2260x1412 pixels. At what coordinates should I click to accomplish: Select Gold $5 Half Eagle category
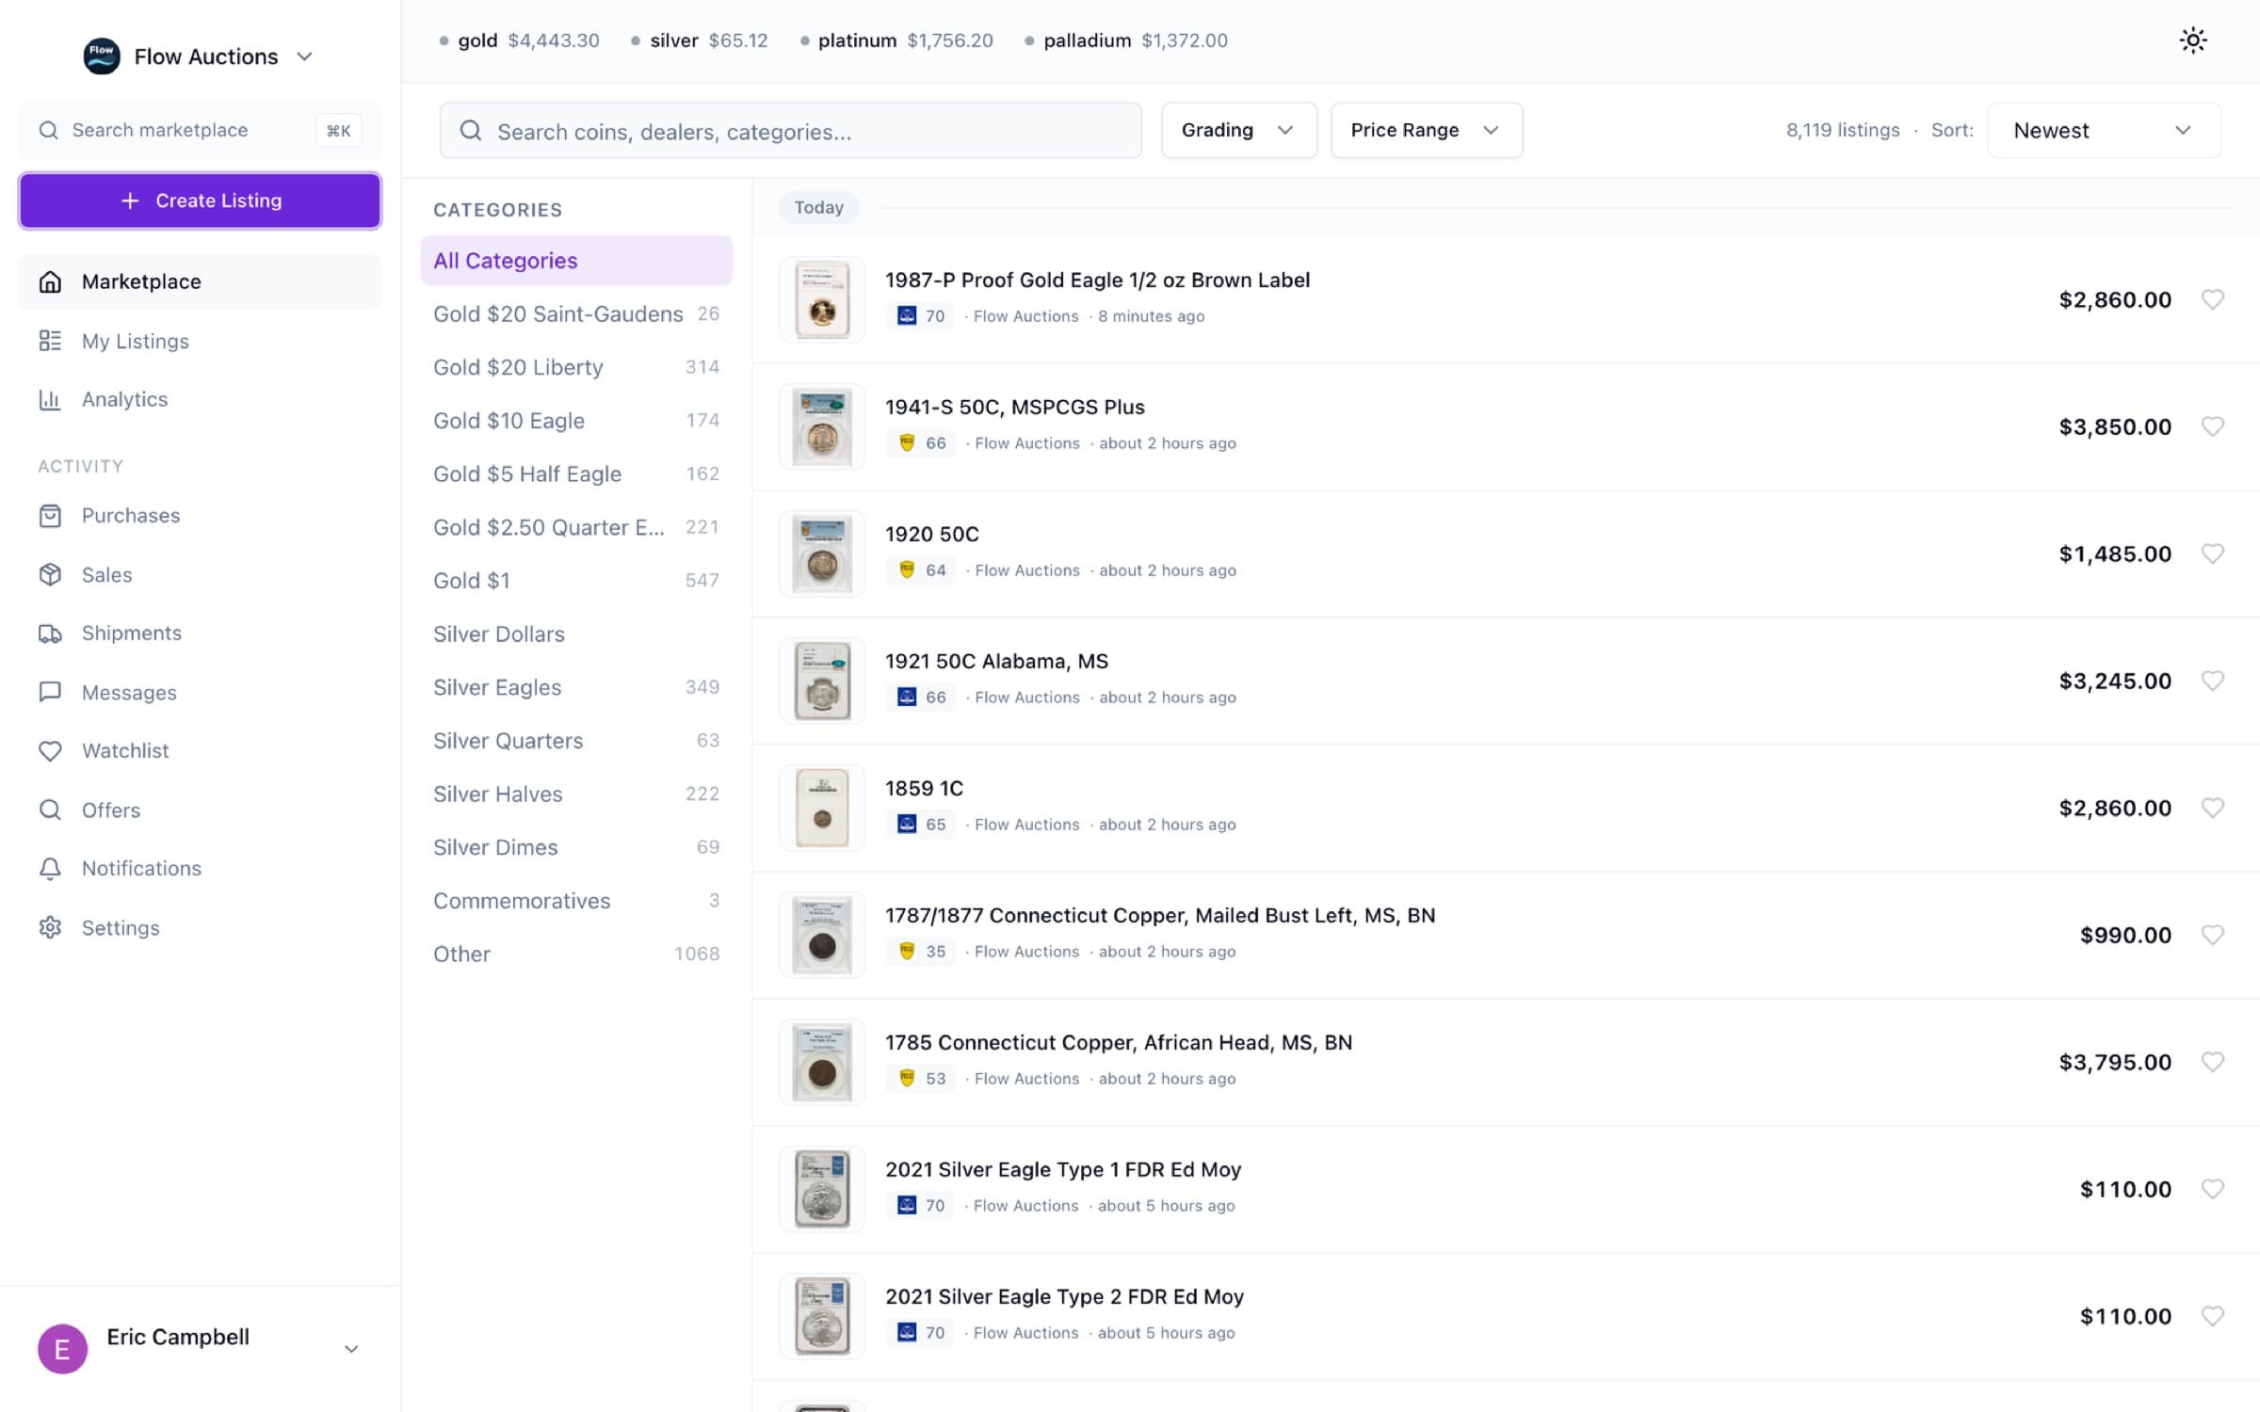tap(576, 473)
